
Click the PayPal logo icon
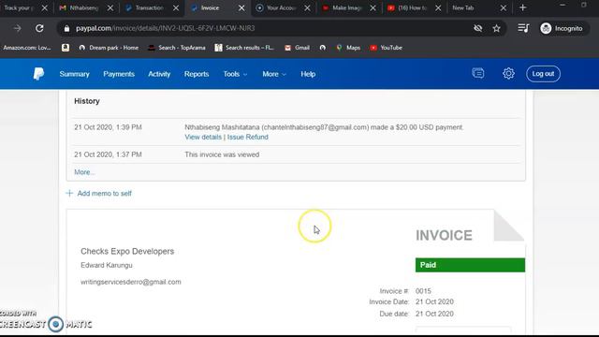click(x=38, y=74)
